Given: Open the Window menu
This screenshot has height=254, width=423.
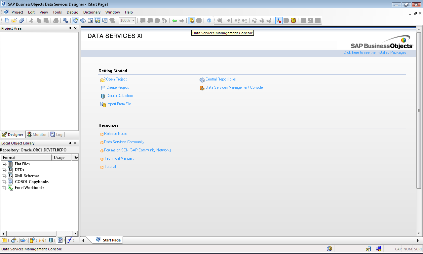Looking at the screenshot, I should [x=113, y=12].
